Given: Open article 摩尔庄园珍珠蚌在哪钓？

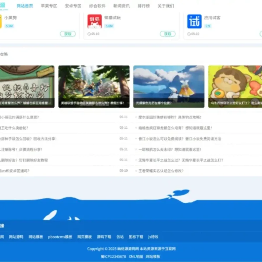Looking at the screenshot, I should click(x=170, y=117).
